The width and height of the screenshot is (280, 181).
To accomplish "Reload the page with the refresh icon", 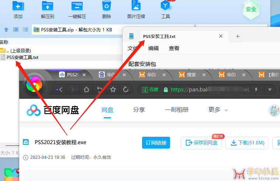I will 126,90.
